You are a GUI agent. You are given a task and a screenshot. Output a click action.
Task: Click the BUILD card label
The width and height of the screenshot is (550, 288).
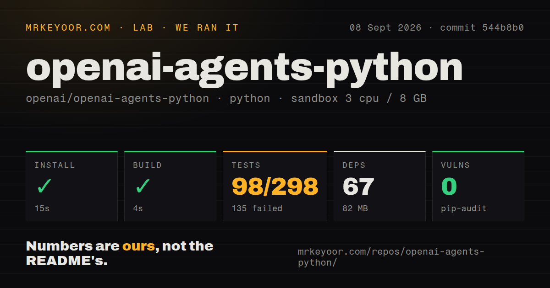click(148, 165)
